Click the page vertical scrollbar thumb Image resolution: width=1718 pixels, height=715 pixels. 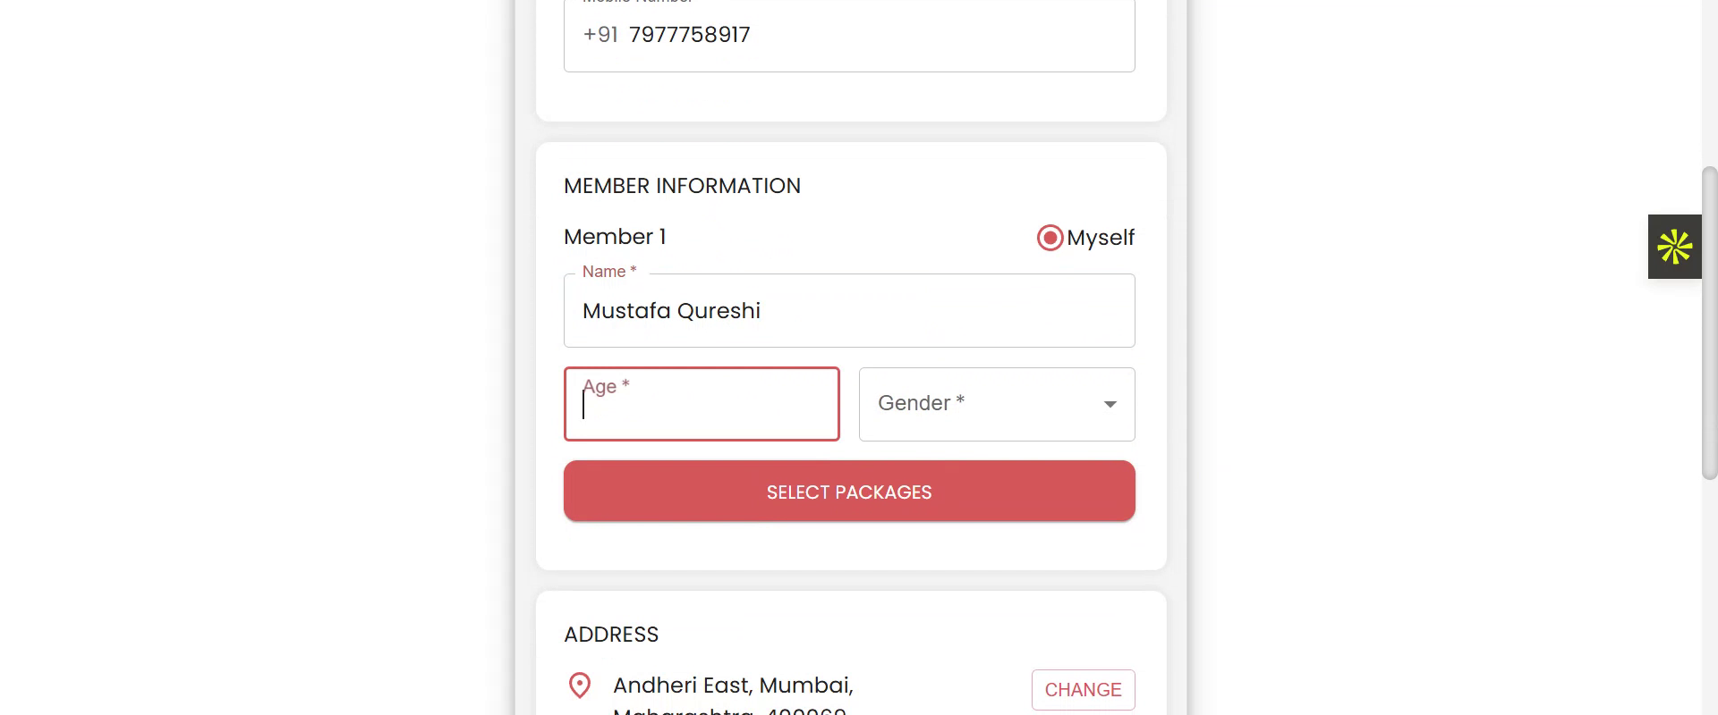[1709, 322]
